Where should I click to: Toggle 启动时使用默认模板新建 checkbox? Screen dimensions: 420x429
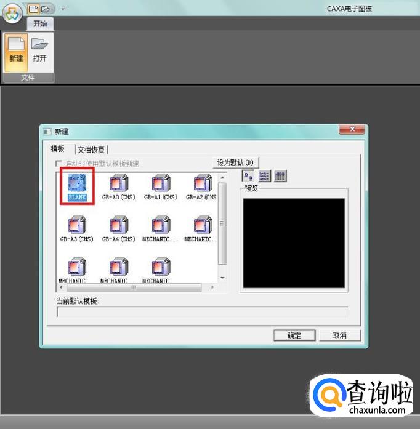tap(59, 163)
